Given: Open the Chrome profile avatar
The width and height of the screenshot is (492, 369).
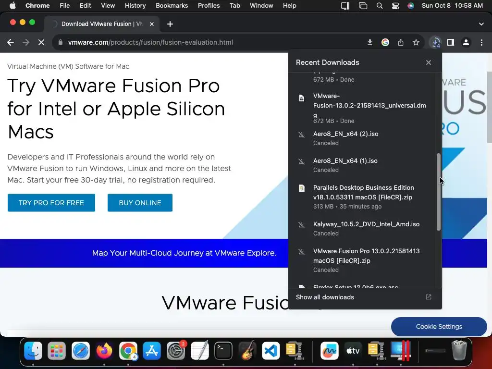Looking at the screenshot, I should tap(466, 42).
